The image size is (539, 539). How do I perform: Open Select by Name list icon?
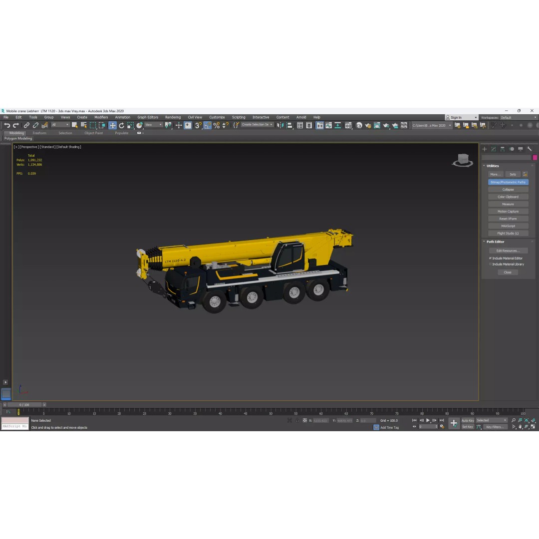[x=83, y=125]
